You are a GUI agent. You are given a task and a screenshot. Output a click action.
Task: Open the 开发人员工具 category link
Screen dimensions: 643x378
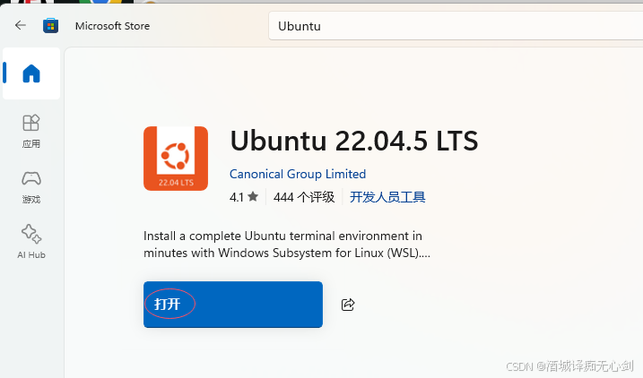click(x=387, y=197)
